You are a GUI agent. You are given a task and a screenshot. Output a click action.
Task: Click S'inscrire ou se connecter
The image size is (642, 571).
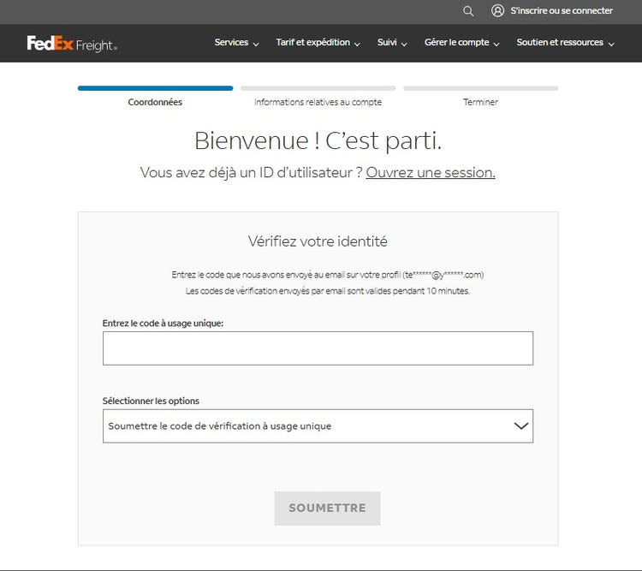562,10
